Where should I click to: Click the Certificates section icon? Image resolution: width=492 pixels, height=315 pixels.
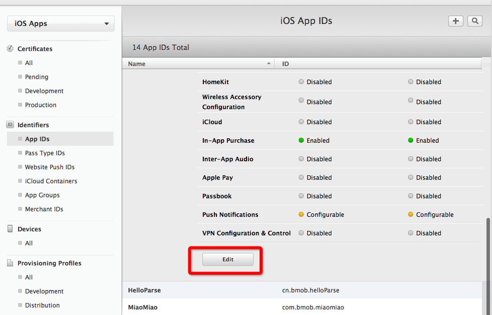point(10,49)
